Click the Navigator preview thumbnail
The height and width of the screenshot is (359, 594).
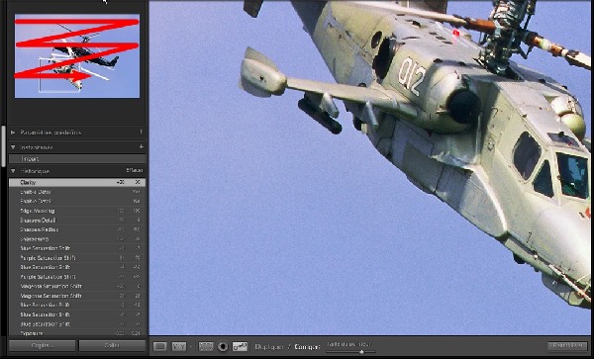tap(77, 56)
